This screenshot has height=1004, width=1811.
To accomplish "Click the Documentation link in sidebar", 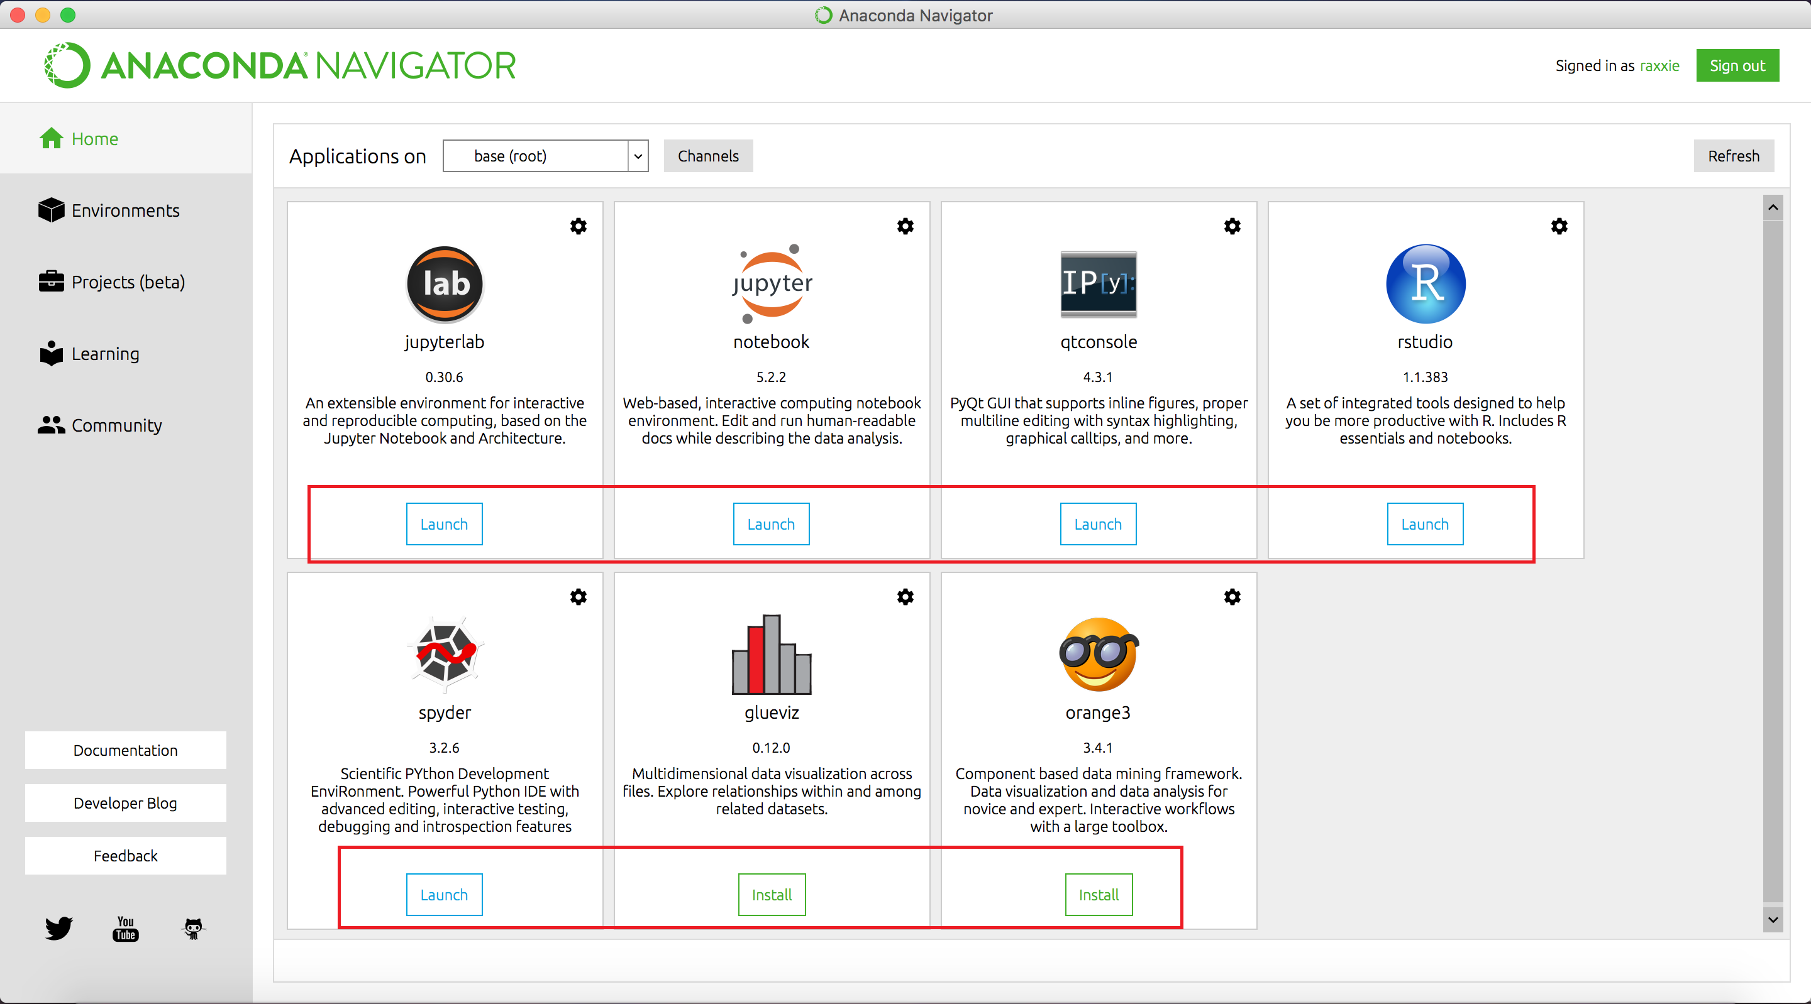I will [x=125, y=751].
